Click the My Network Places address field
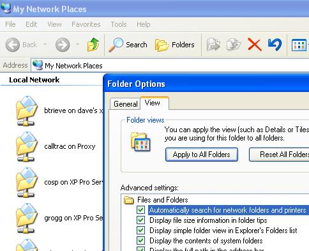309x251 pixels. [x=170, y=66]
